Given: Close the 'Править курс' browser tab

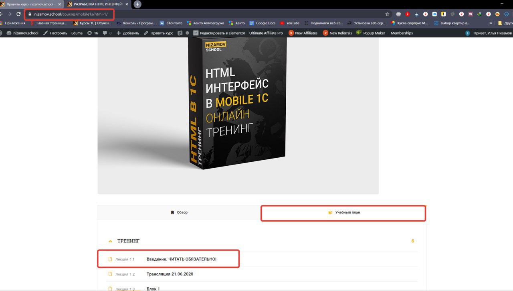Looking at the screenshot, I should pyautogui.click(x=59, y=4).
